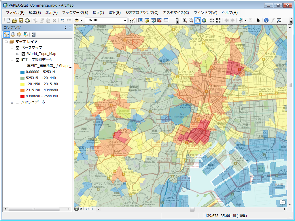Open the ブックマーク(B) menu
295x221 pixels.
(75, 13)
